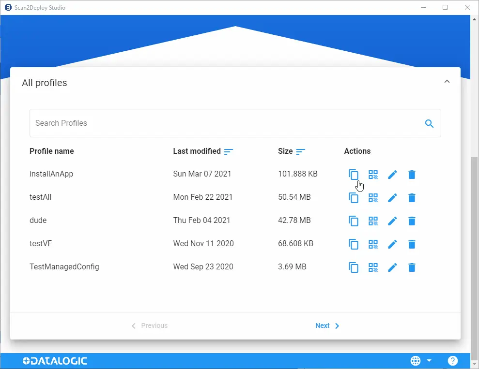Screen dimensions: 479x369
Task: Sort profiles by Last modified
Action: pos(229,151)
